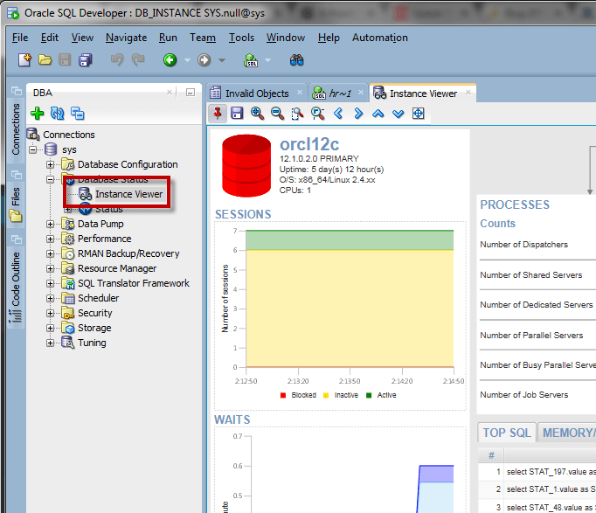Expand the RMAN Backup/Recovery node
The image size is (596, 513).
coord(50,253)
